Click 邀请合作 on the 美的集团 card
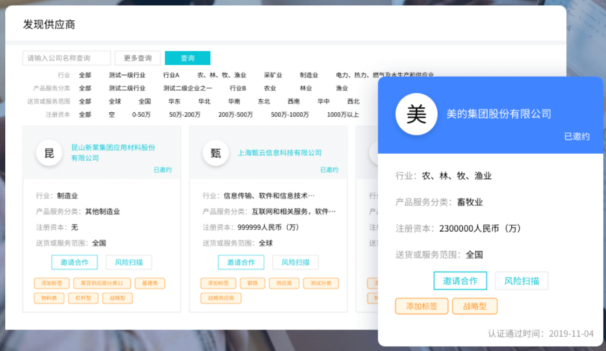The image size is (606, 351). point(460,281)
